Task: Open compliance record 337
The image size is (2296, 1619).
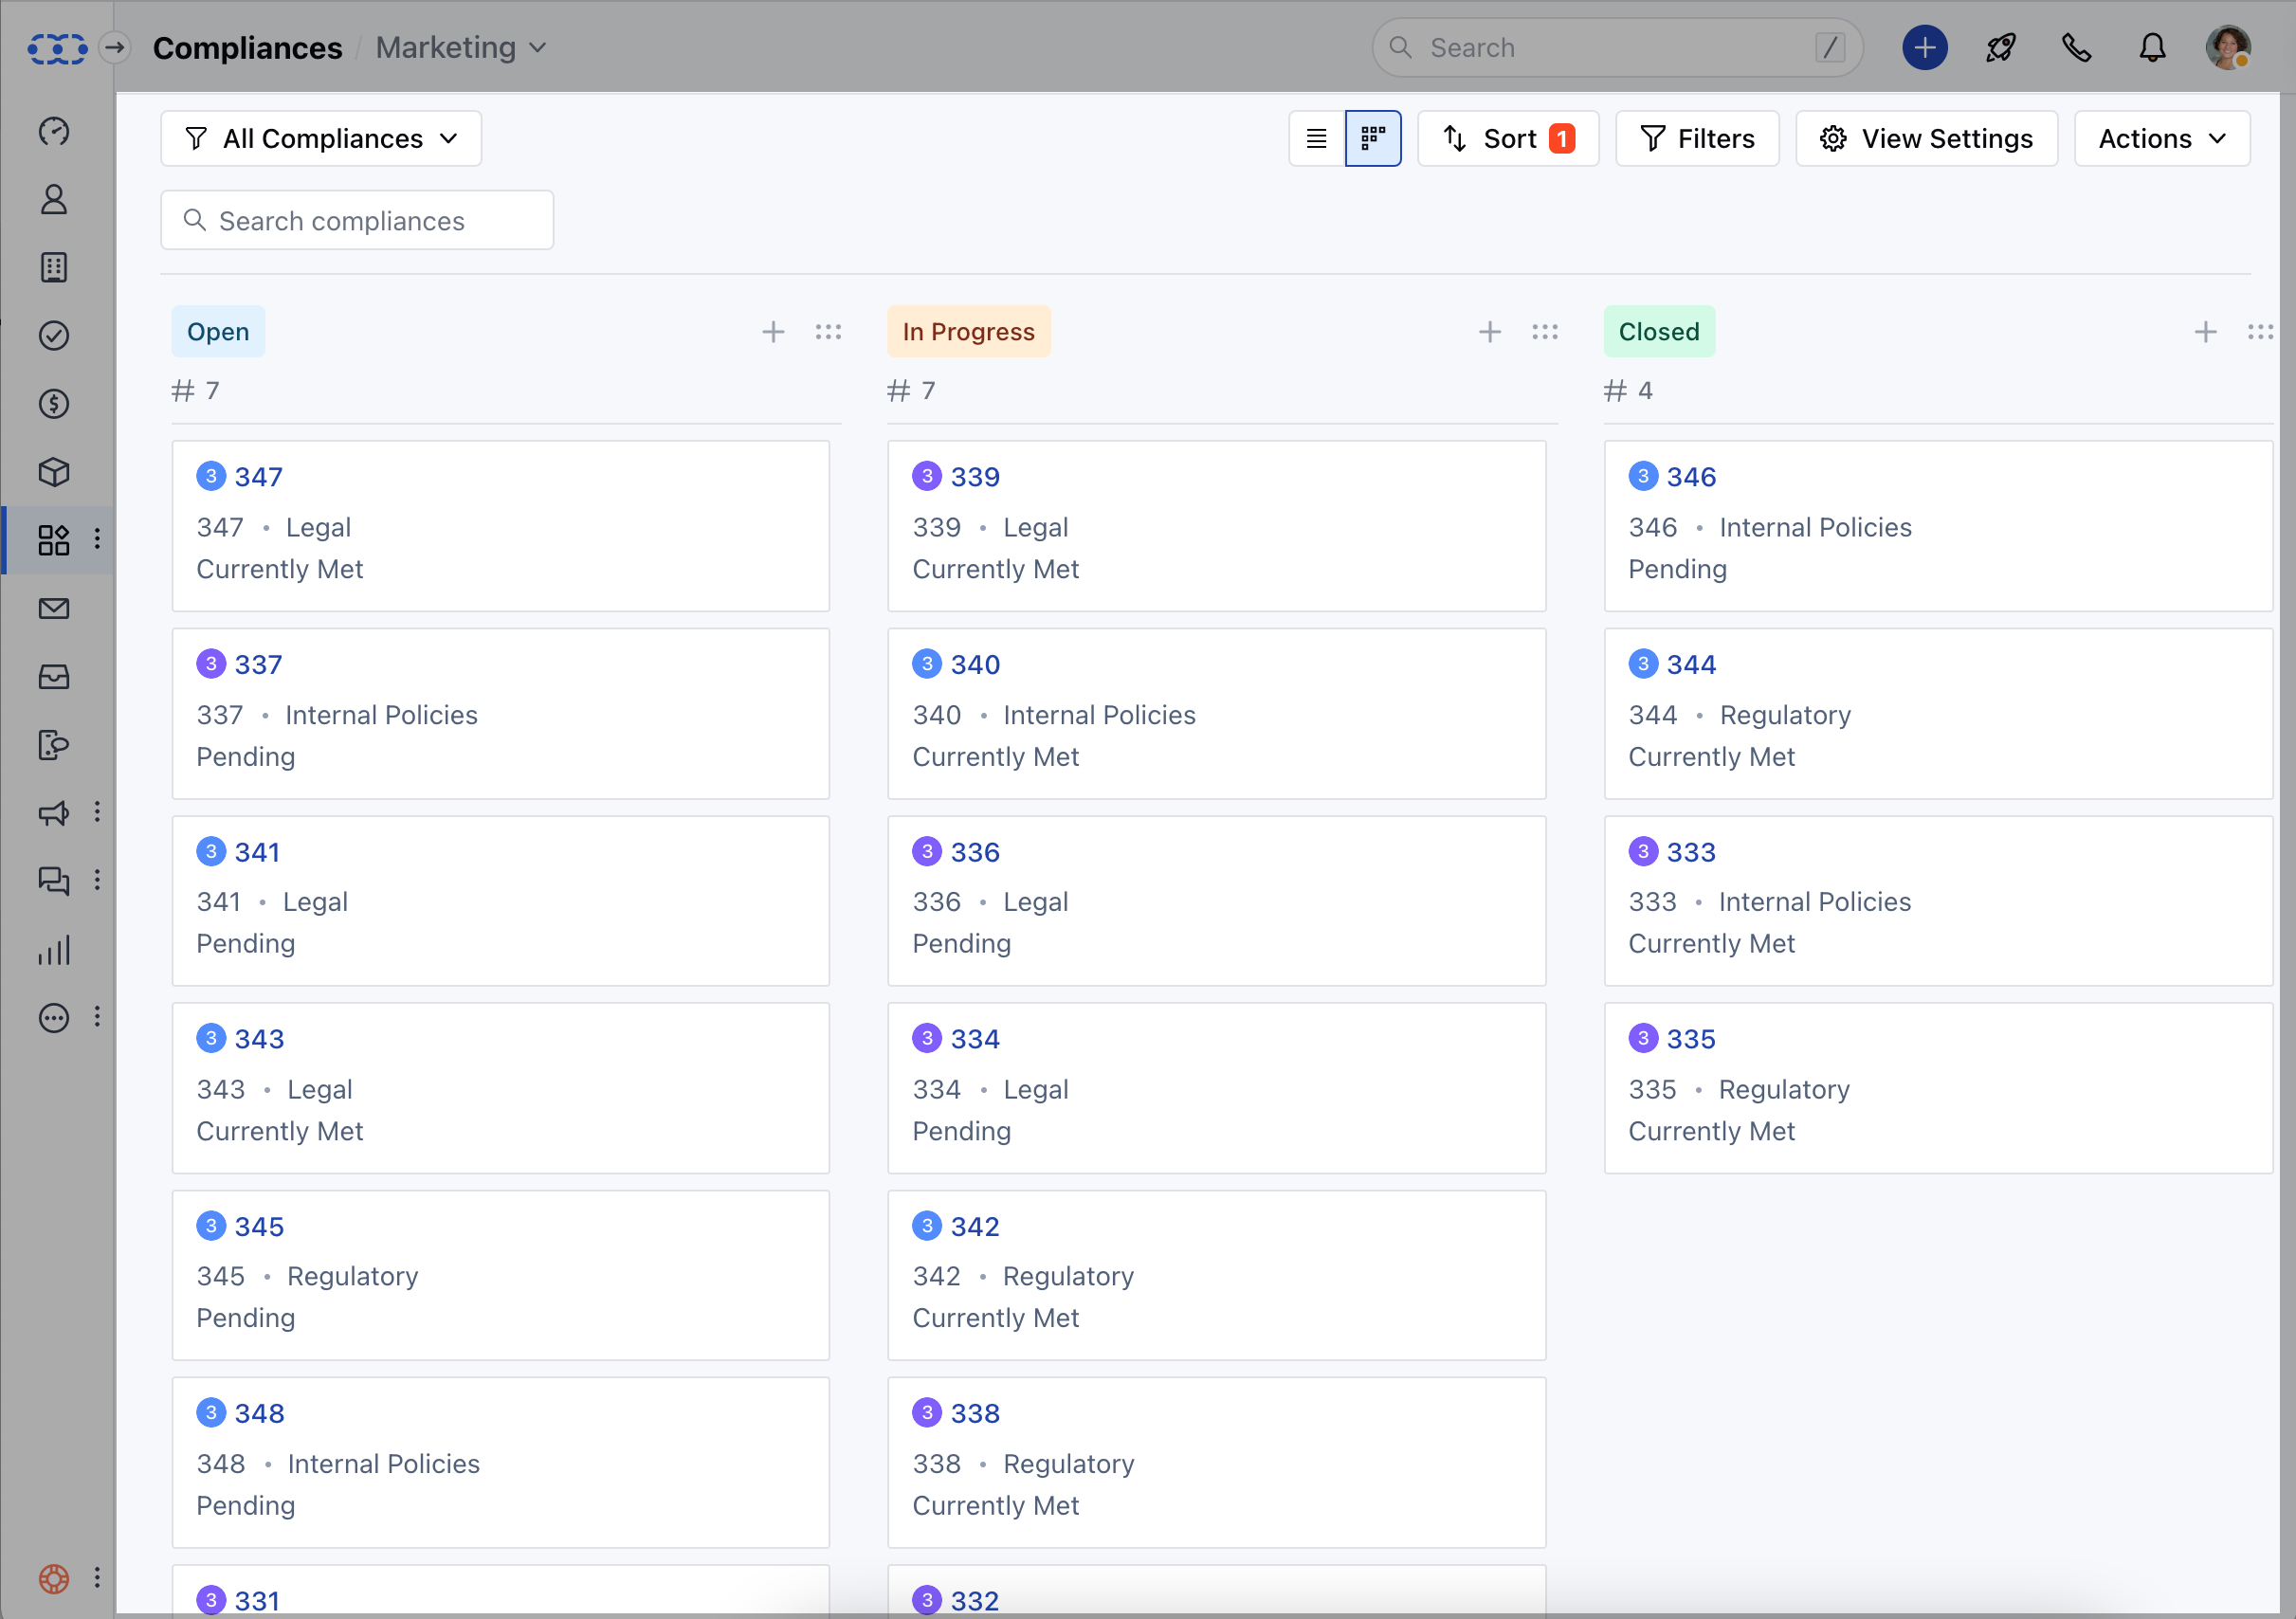Action: 259,665
